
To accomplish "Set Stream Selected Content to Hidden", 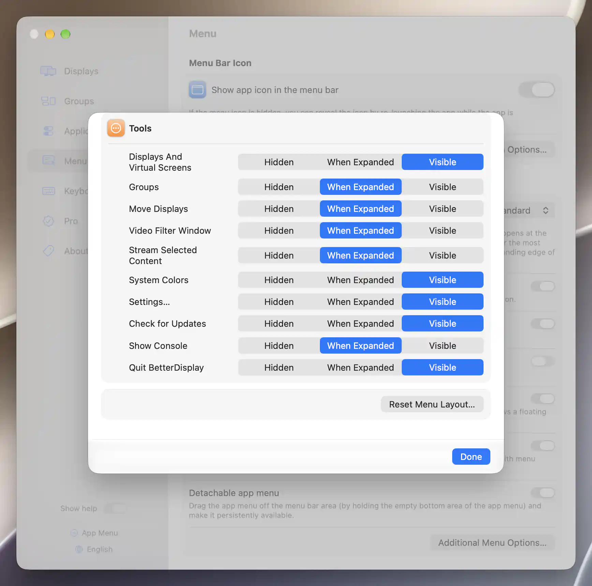I will point(279,255).
